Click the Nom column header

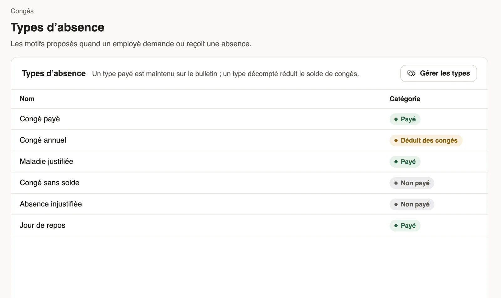[x=27, y=99]
